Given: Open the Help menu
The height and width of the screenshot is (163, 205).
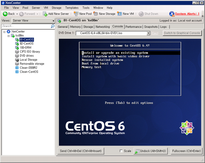Looking at the screenshot, I should 110,8.
